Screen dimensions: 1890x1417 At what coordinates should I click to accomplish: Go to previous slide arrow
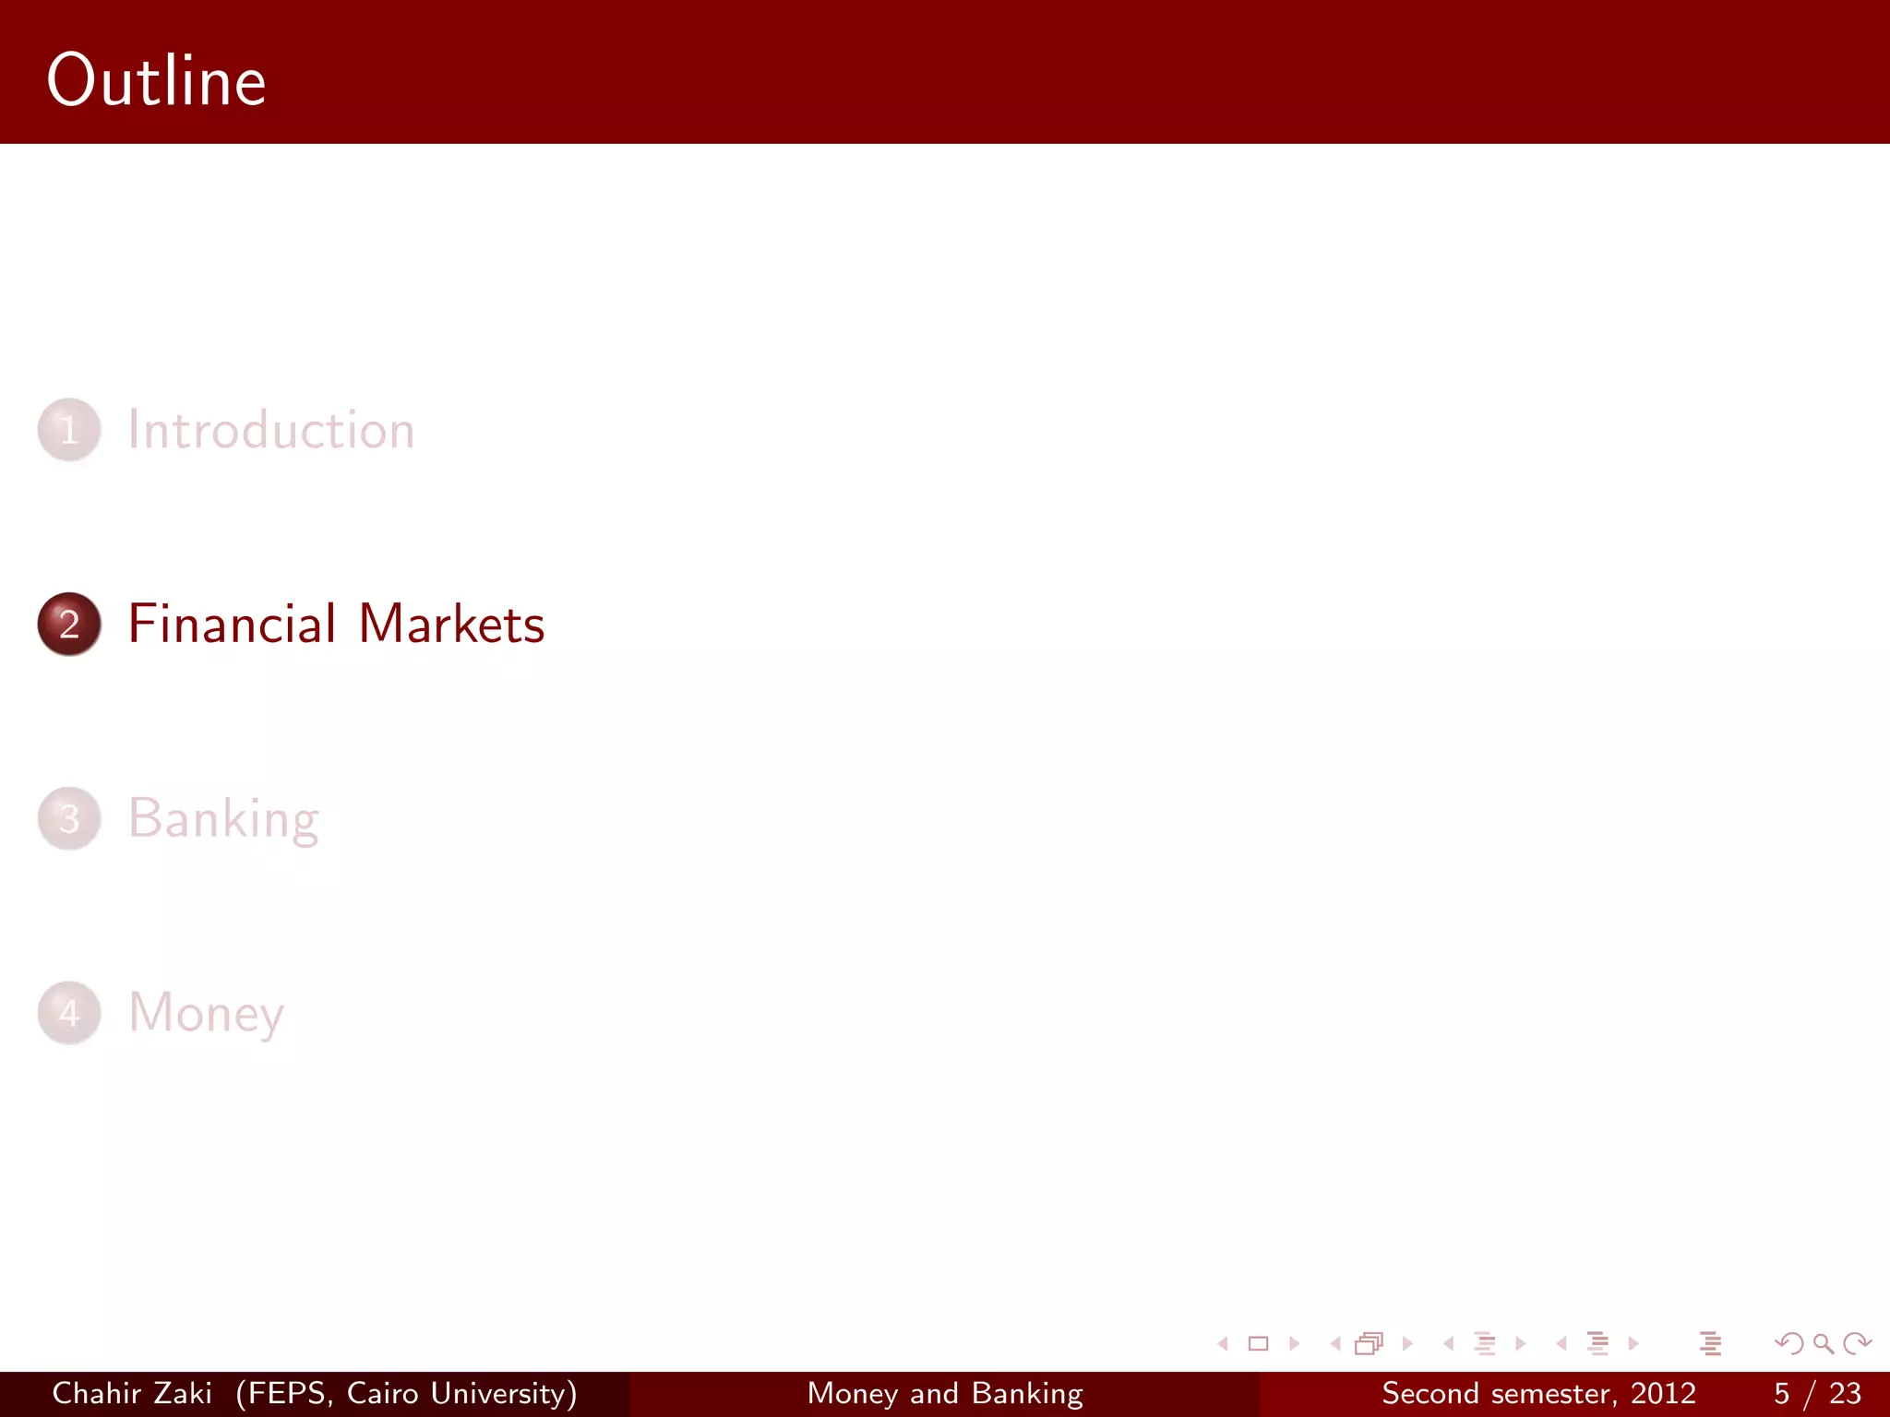point(1223,1344)
